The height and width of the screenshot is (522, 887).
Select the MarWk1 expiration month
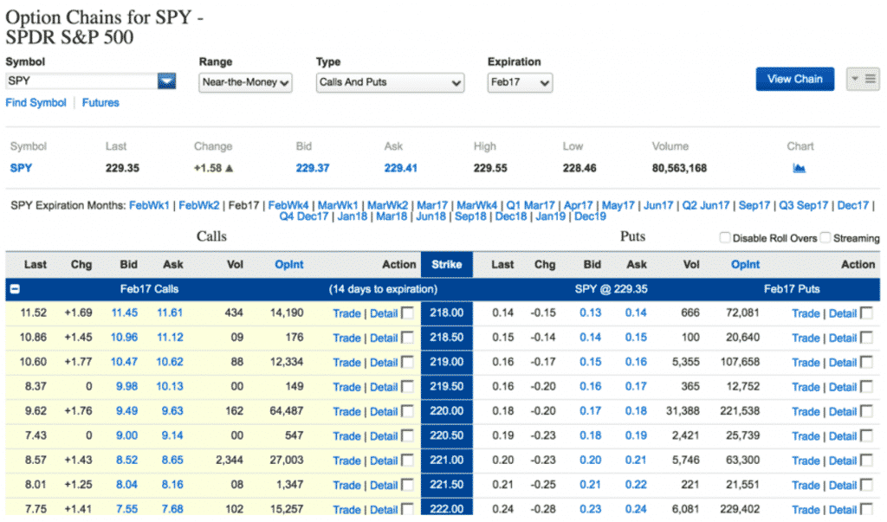(338, 205)
